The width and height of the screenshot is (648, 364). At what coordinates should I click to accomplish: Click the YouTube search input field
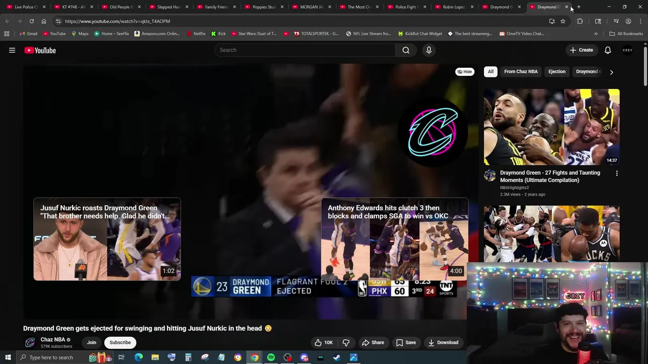(x=305, y=50)
